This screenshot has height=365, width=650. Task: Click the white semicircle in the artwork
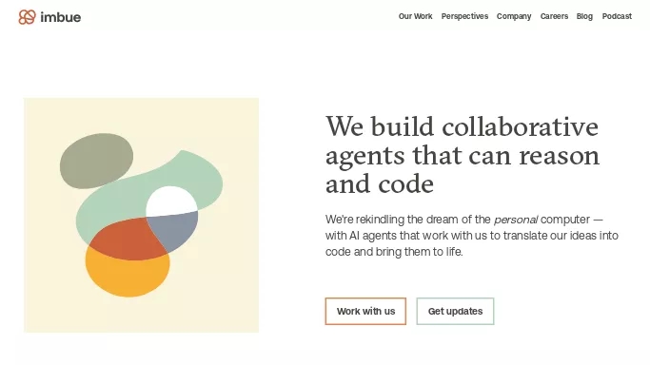[x=170, y=201]
